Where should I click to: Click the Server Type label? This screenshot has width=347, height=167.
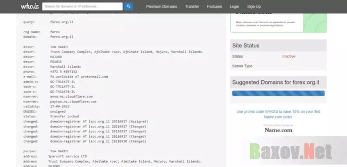click(x=242, y=66)
